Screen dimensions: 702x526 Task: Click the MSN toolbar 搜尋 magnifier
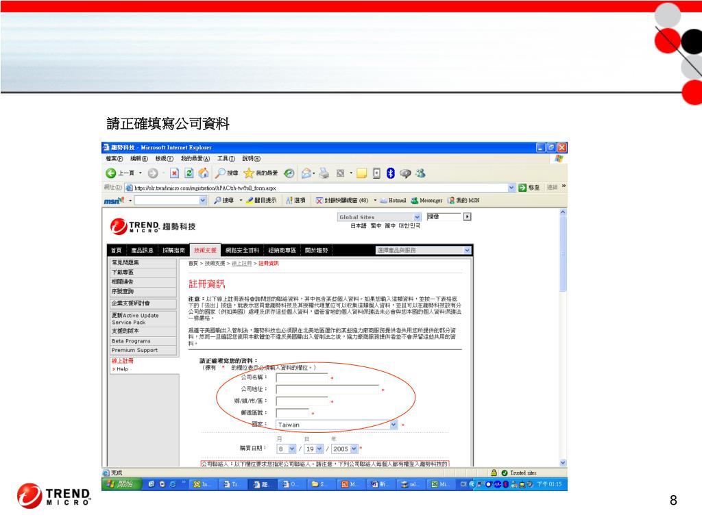tap(224, 201)
